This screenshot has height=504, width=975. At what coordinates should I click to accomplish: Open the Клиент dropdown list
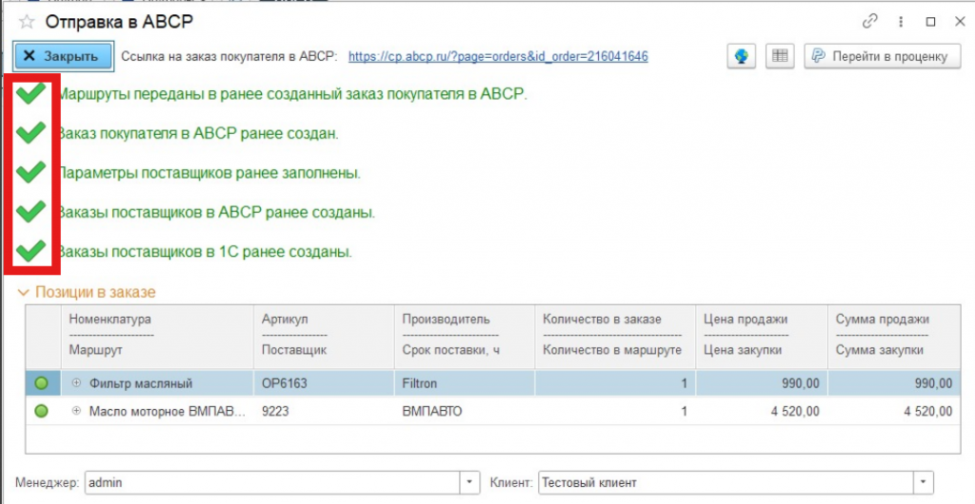(x=924, y=482)
